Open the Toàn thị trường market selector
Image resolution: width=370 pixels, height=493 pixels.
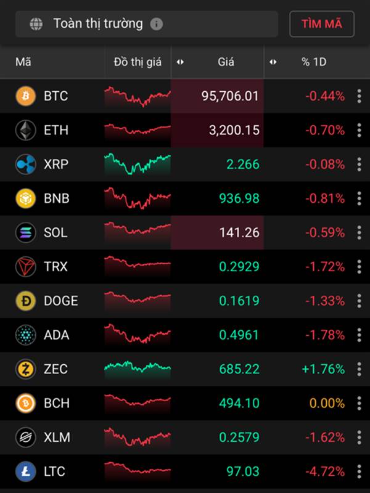pos(99,24)
